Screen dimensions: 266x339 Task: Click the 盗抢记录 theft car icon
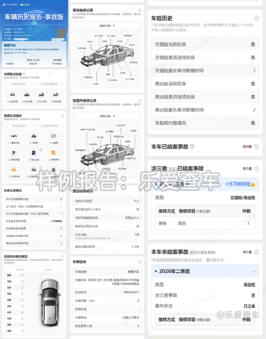(56, 94)
